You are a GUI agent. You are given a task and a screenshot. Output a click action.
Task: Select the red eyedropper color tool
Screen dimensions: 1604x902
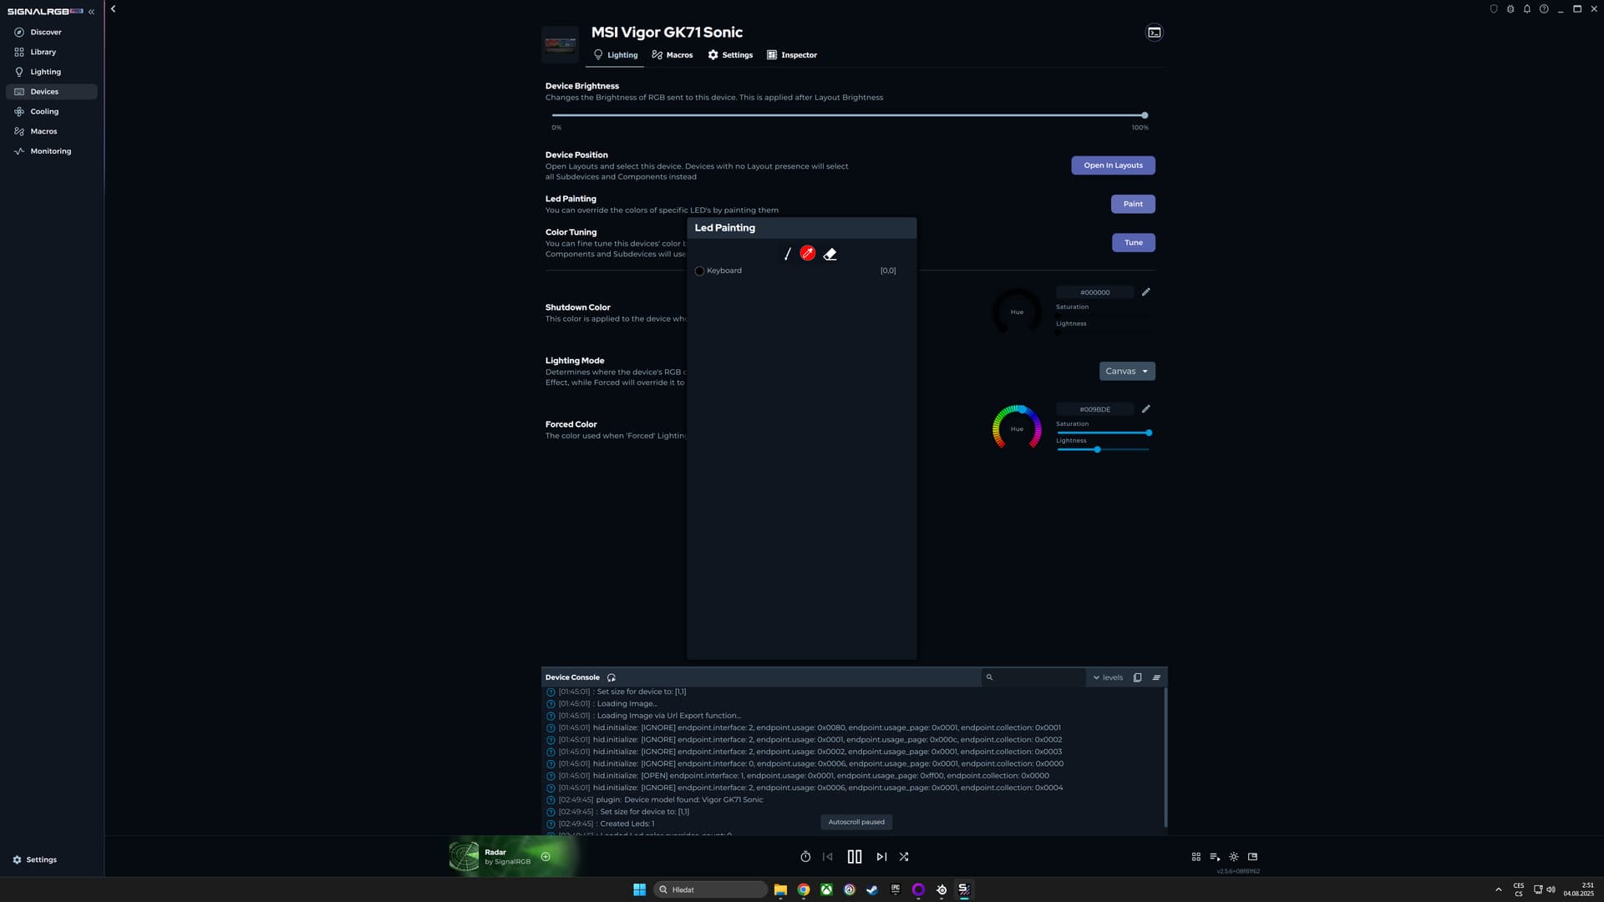808,253
